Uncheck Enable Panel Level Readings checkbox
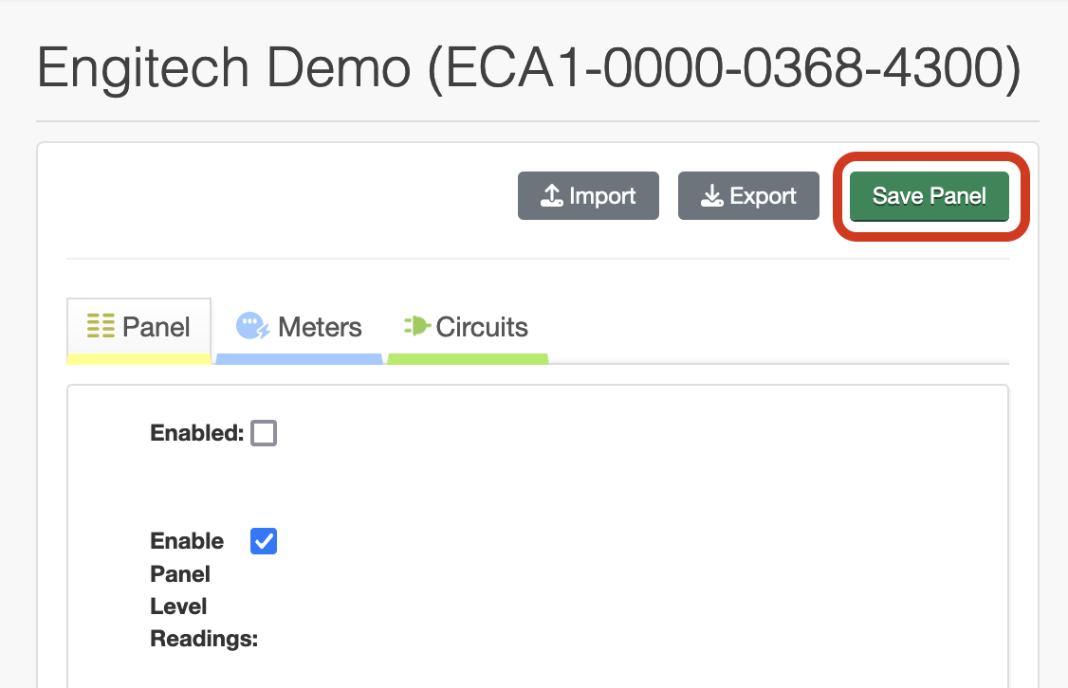The height and width of the screenshot is (688, 1068). pyautogui.click(x=264, y=541)
